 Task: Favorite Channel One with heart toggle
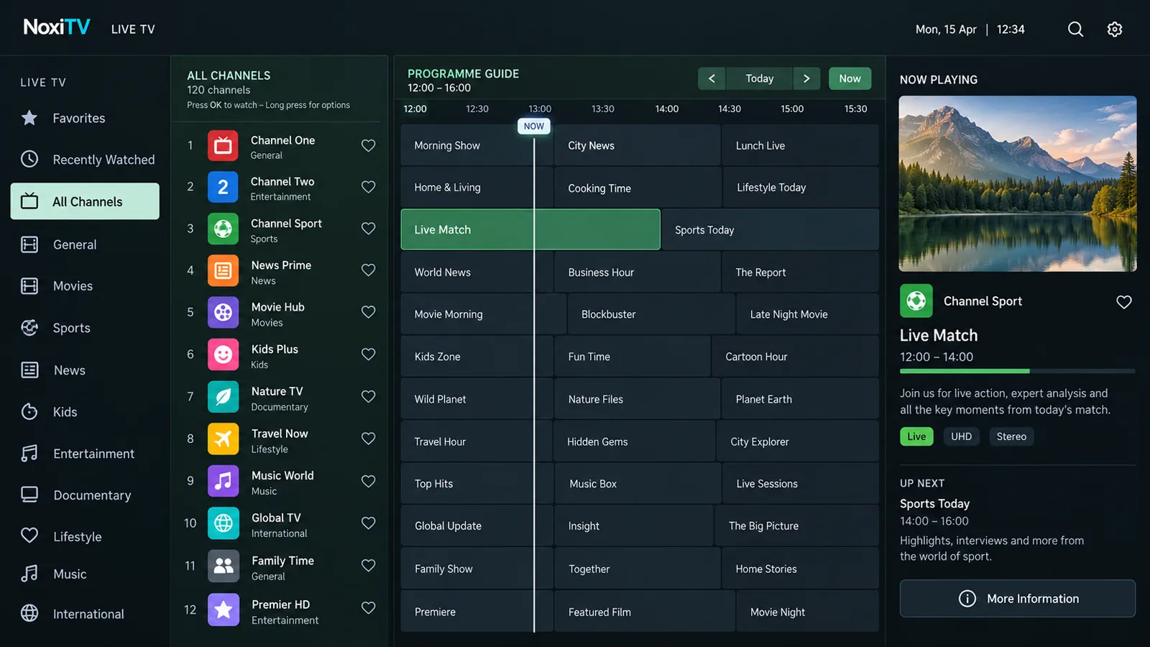point(368,145)
